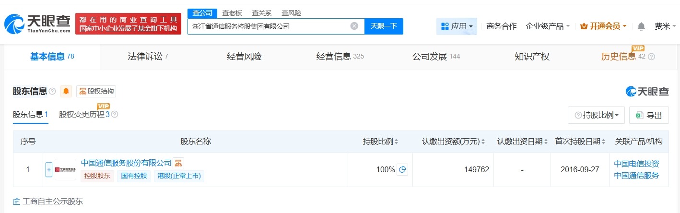Select the 股权变更历程 sub-tab
The width and height of the screenshot is (680, 213).
click(84, 115)
